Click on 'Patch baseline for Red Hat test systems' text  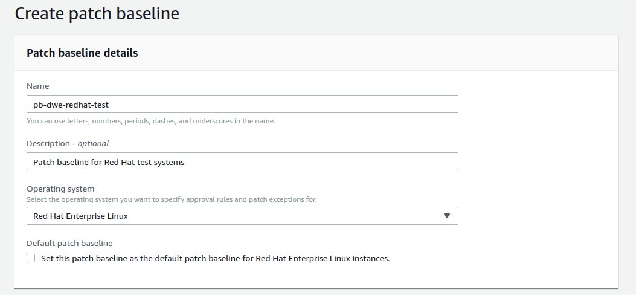(x=109, y=163)
